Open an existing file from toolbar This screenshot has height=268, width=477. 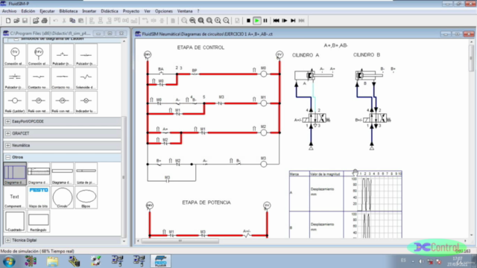click(16, 21)
